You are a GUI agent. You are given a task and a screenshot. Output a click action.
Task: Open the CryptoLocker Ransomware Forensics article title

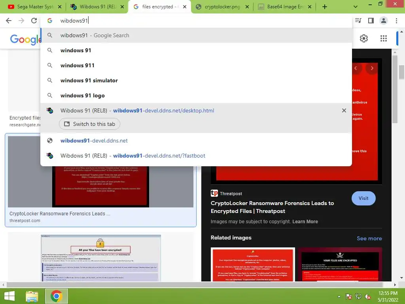(272, 207)
